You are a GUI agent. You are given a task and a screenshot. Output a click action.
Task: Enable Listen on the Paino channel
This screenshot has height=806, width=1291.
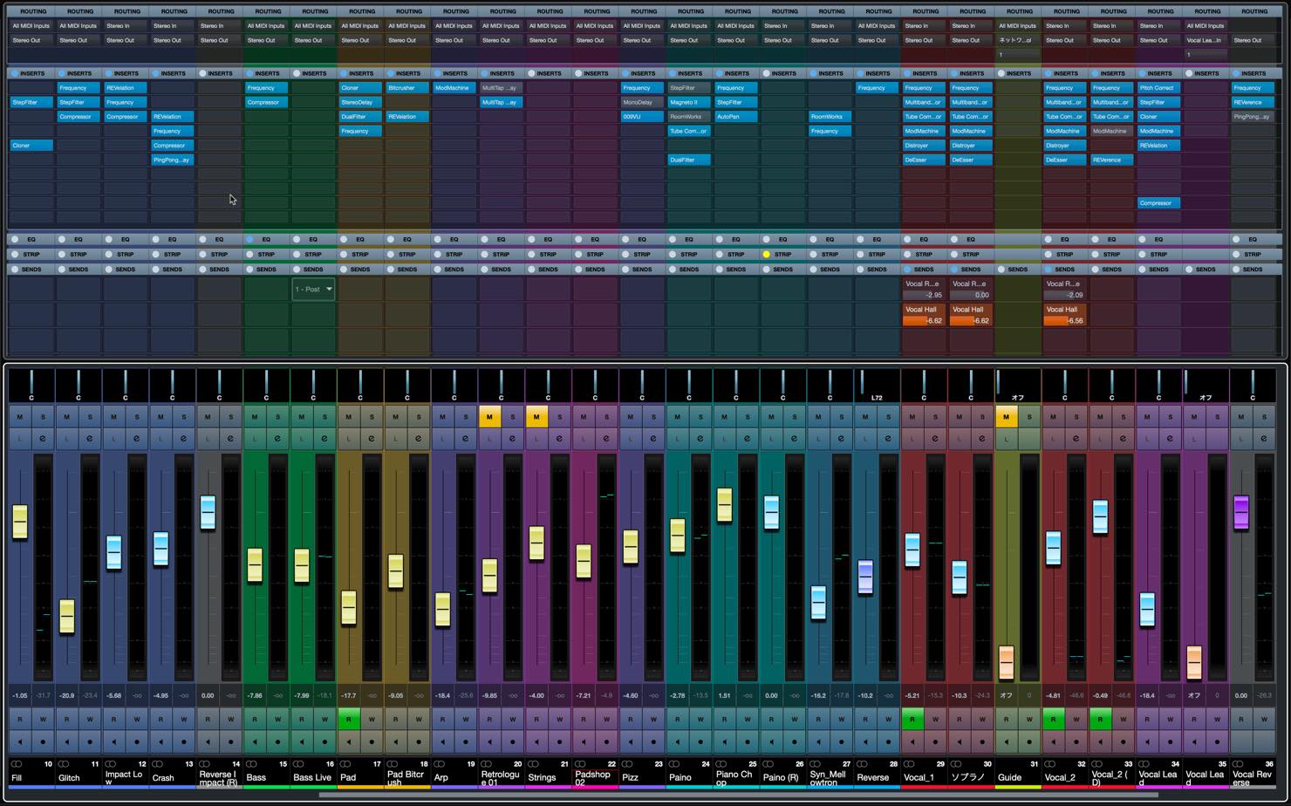point(677,438)
